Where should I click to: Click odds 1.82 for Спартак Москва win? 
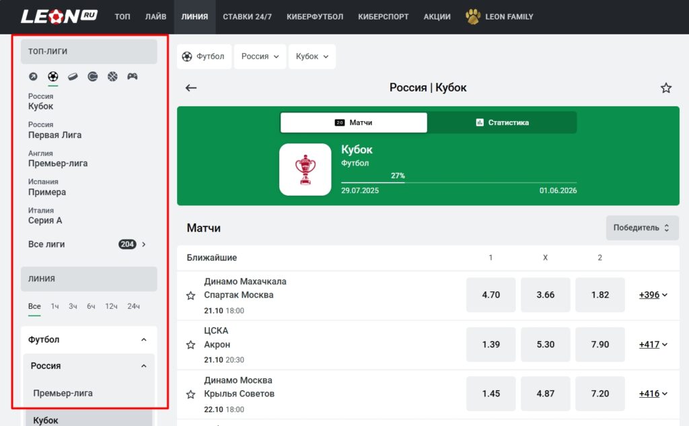(x=600, y=295)
